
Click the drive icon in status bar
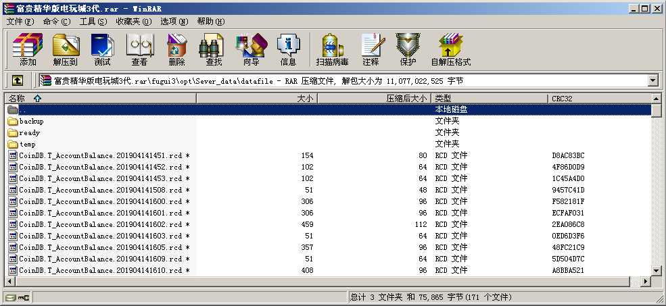(11, 297)
